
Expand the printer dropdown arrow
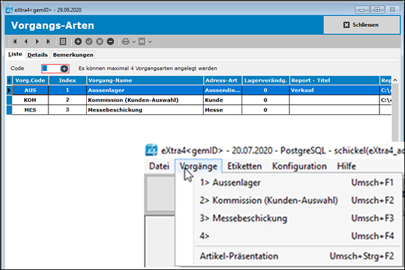[x=133, y=42]
